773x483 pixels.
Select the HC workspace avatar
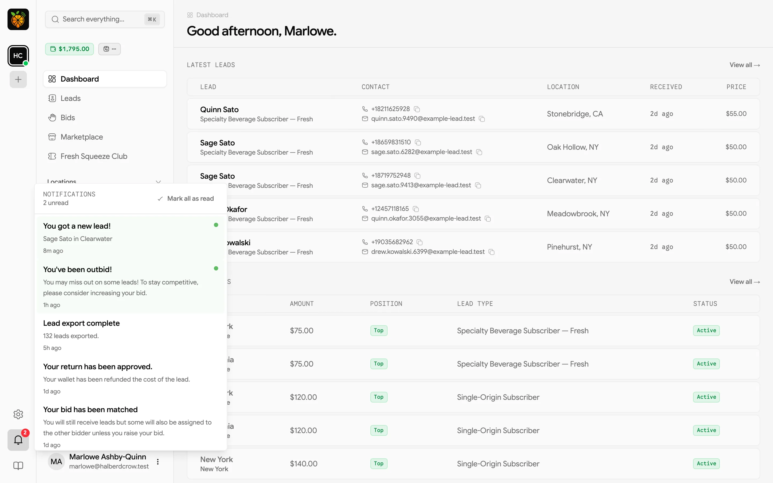pyautogui.click(x=18, y=56)
